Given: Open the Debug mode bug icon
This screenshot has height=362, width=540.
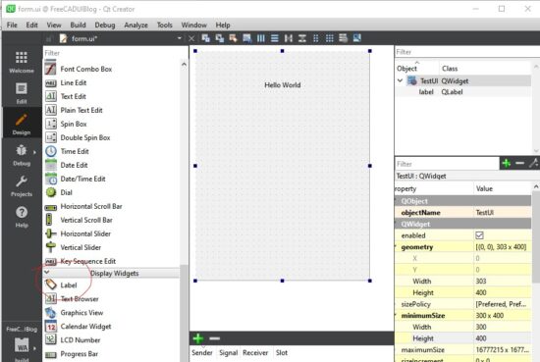Looking at the screenshot, I should tap(22, 150).
